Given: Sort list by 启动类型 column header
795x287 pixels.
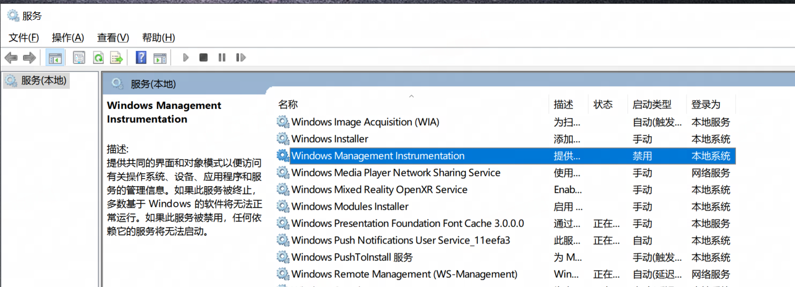Looking at the screenshot, I should [652, 105].
